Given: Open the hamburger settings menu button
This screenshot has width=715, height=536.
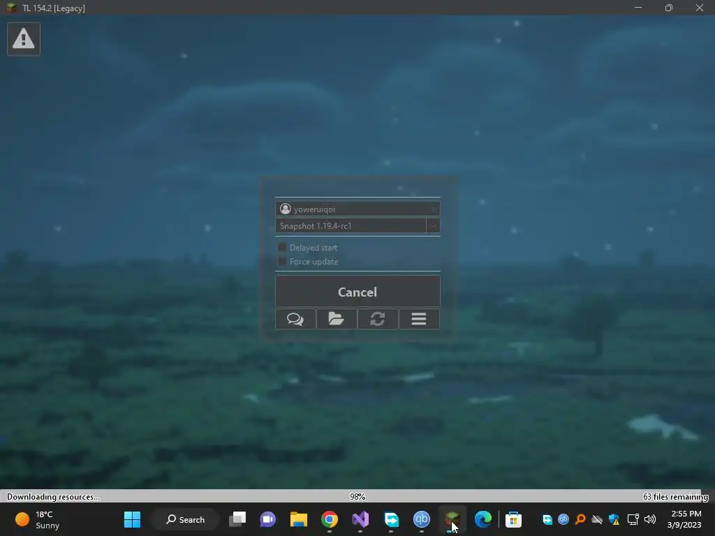Looking at the screenshot, I should (x=419, y=319).
